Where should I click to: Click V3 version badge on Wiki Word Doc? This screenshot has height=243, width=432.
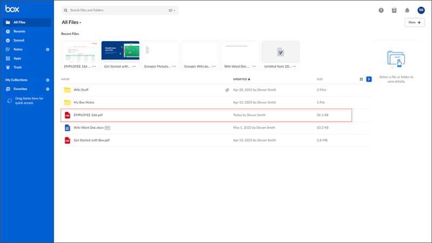click(107, 128)
